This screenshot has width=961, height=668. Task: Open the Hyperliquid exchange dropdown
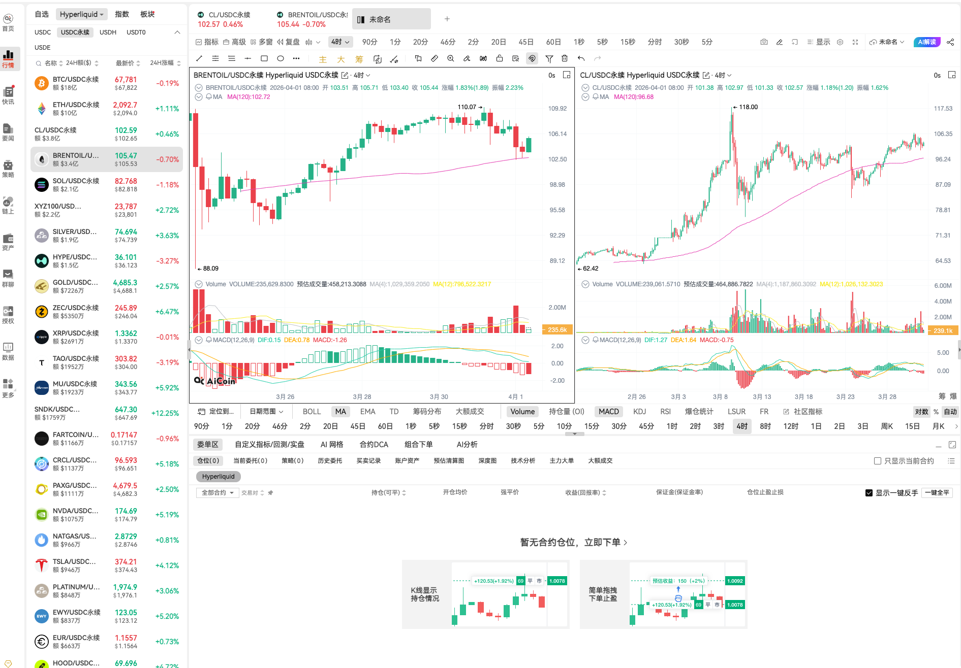(81, 14)
